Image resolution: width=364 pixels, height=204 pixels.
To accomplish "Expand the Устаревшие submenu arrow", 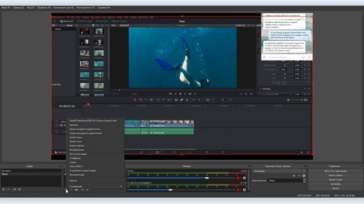I will pos(121,186).
